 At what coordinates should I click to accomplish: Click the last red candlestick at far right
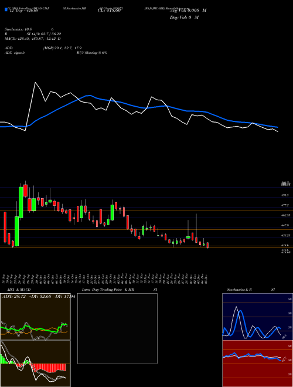click(x=207, y=245)
